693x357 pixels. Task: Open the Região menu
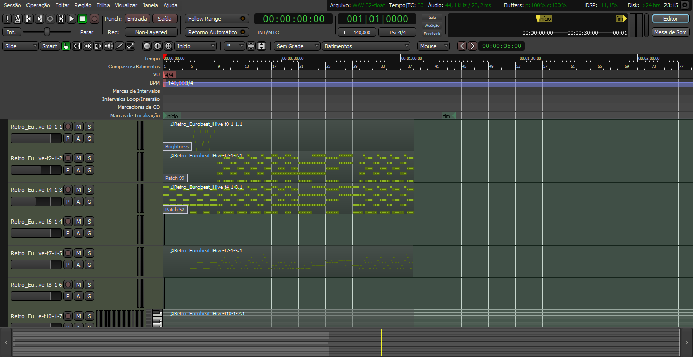pos(83,5)
